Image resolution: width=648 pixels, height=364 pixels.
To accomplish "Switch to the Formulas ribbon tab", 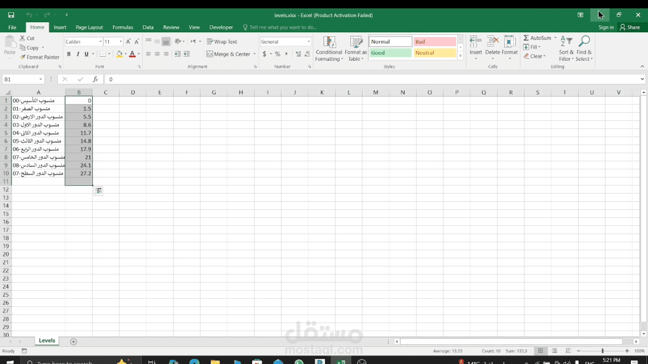I will click(123, 27).
